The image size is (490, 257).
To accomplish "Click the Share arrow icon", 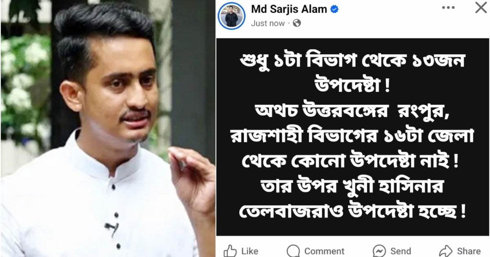I will click(445, 250).
